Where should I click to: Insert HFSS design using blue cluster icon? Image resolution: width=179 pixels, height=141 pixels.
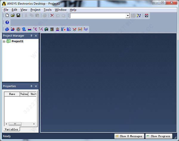point(7,29)
